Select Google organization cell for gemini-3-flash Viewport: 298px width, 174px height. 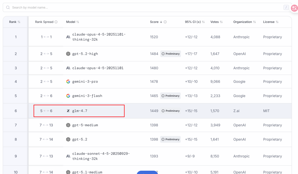[x=239, y=96]
